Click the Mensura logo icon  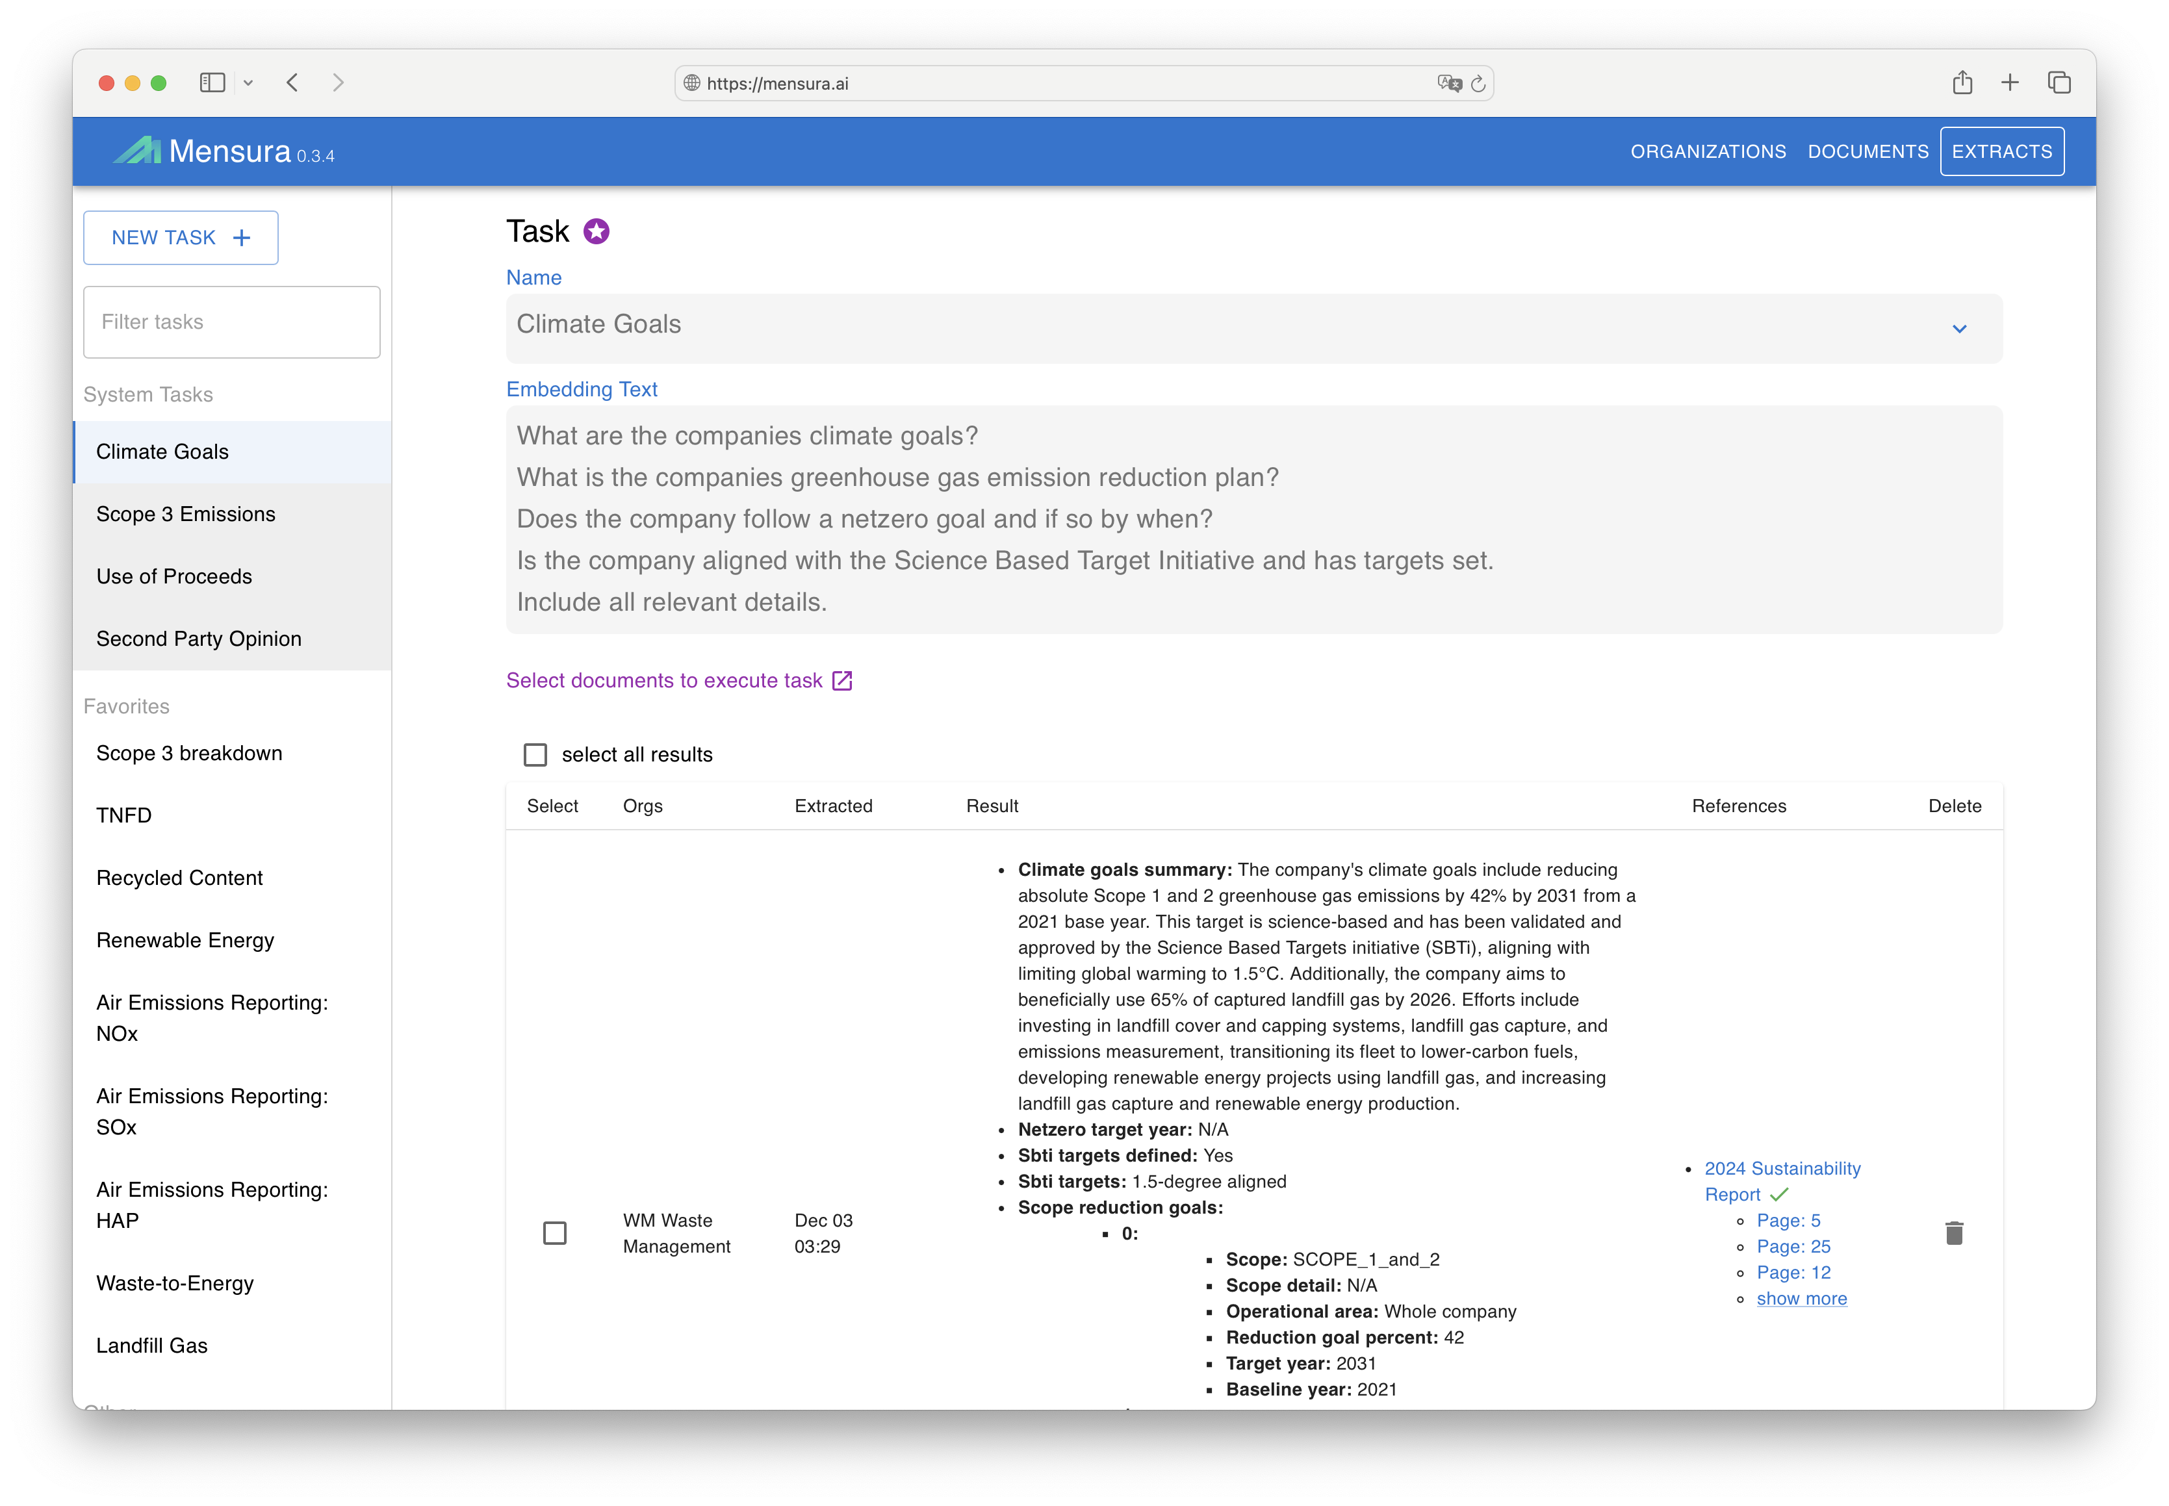coord(138,151)
